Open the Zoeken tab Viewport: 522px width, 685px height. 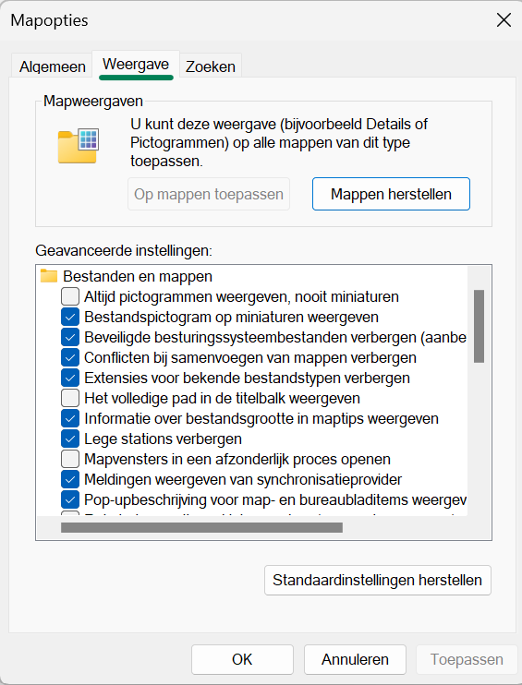pyautogui.click(x=211, y=66)
